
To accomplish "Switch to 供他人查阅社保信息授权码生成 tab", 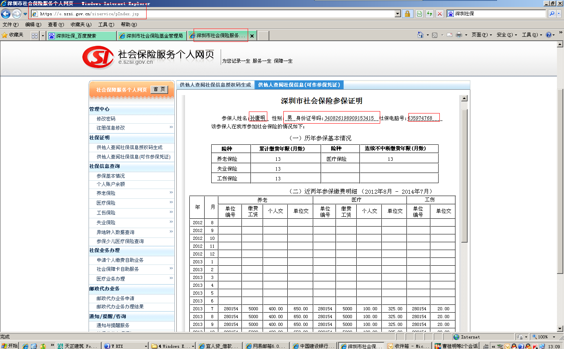I will pyautogui.click(x=215, y=85).
